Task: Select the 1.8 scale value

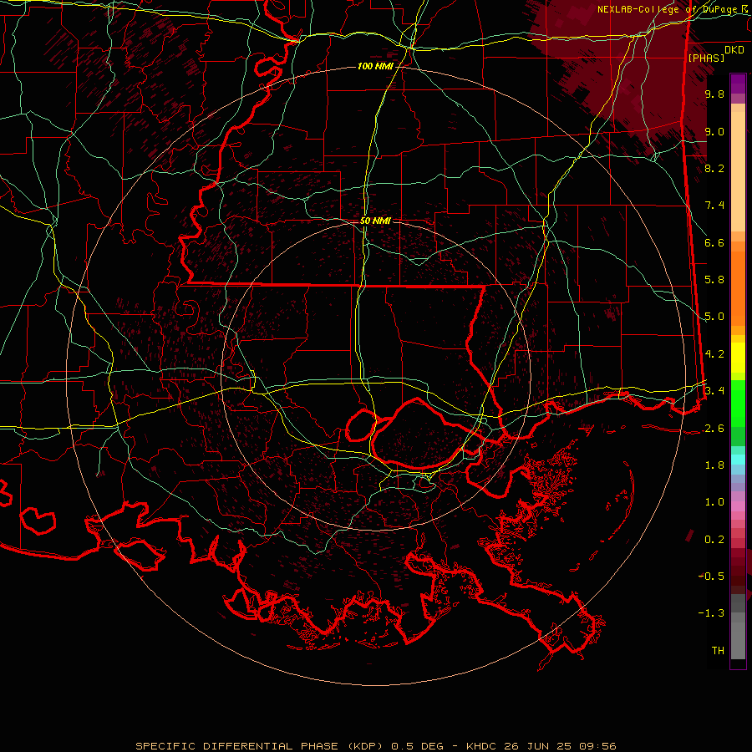Action: pyautogui.click(x=714, y=465)
